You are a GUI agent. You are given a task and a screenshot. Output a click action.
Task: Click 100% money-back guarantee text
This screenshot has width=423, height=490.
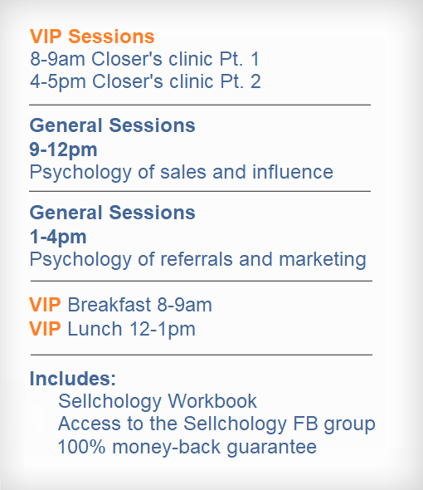coord(187,447)
